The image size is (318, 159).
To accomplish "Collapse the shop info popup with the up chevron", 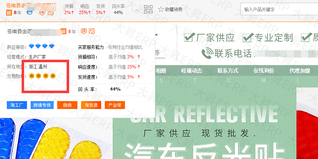I will click(x=137, y=10).
